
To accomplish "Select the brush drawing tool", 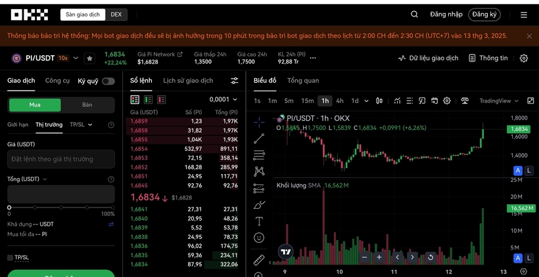I will click(x=259, y=205).
